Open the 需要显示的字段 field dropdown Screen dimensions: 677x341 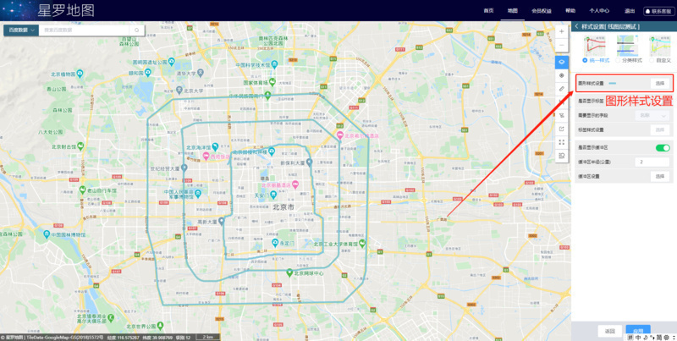coord(652,115)
